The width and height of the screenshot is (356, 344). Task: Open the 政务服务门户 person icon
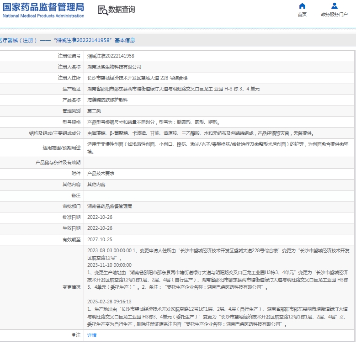pos(334,6)
